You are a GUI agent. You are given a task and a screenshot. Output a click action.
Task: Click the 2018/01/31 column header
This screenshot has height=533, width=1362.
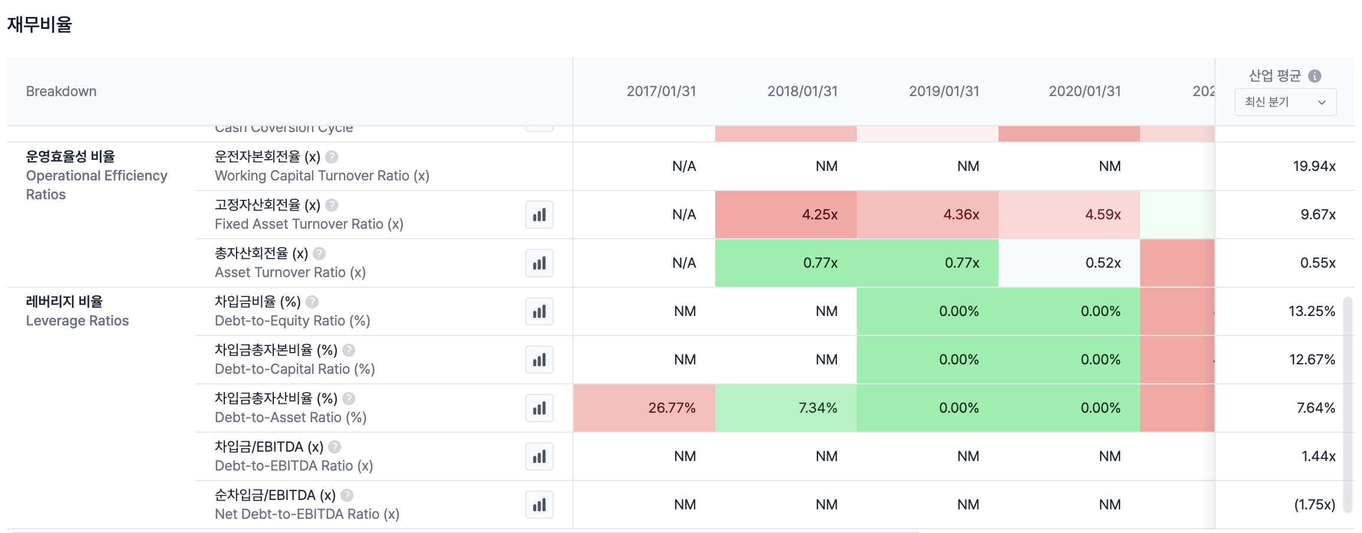[x=802, y=91]
